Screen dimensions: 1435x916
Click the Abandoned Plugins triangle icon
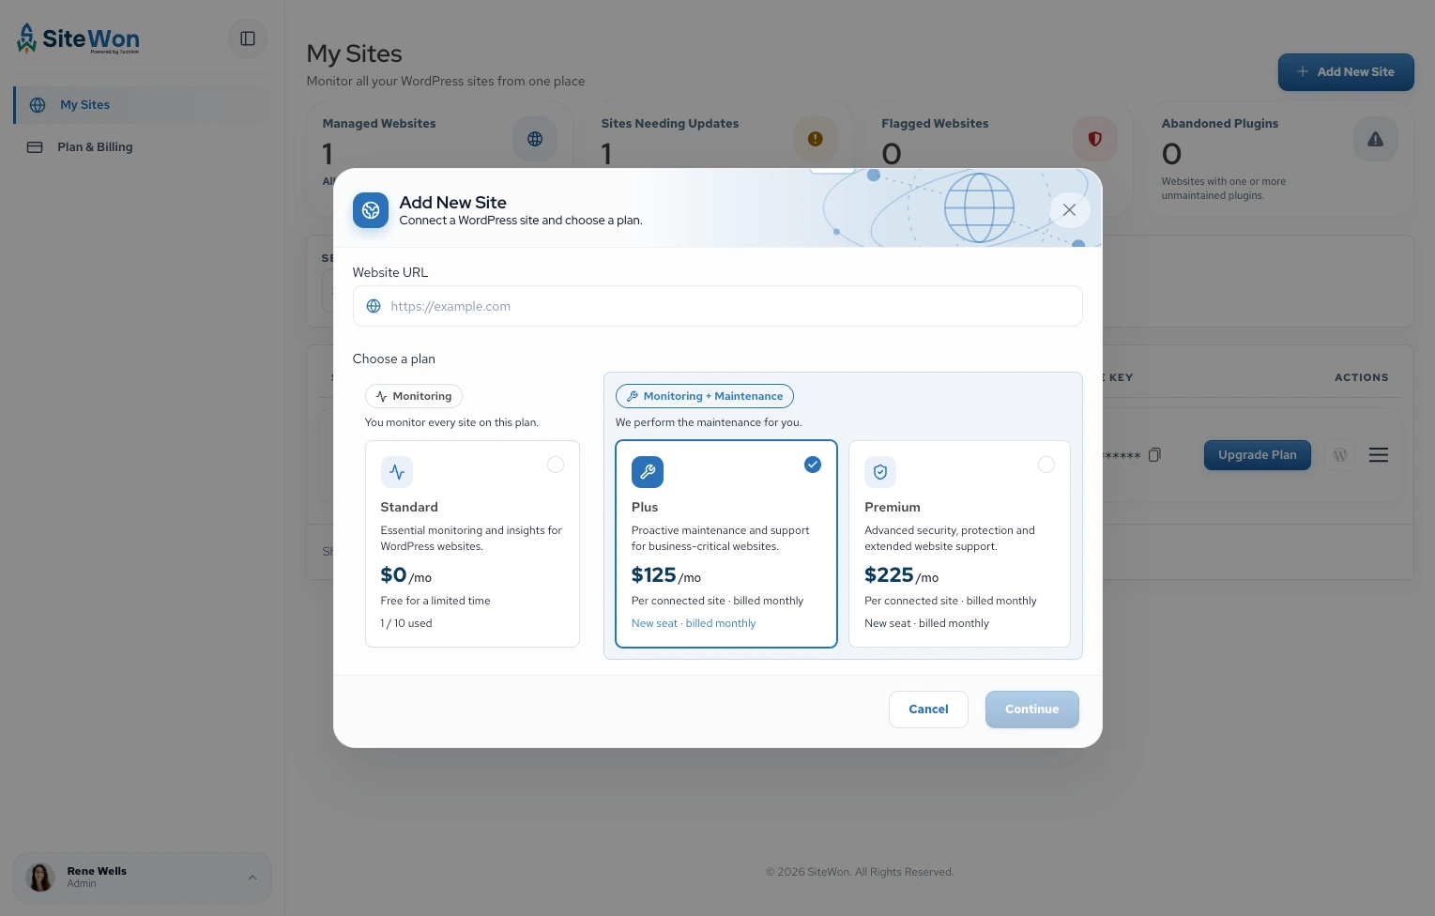tap(1376, 139)
